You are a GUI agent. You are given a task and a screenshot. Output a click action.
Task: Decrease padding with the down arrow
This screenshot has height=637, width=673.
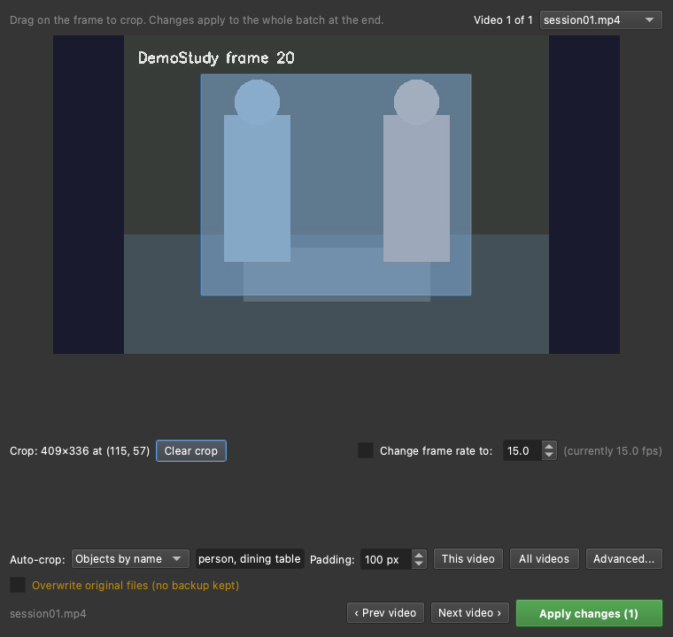coord(419,564)
